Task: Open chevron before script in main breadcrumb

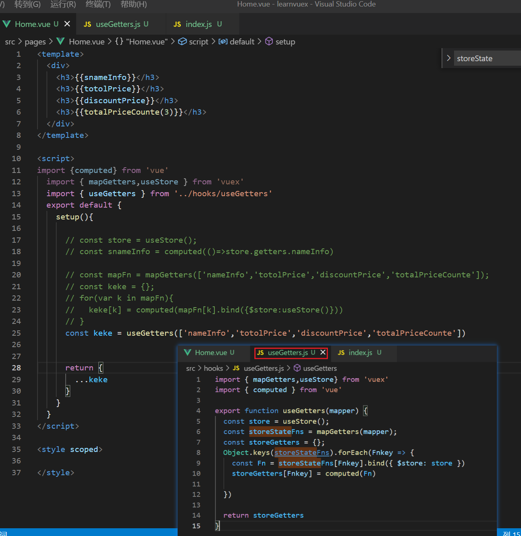Action: click(x=173, y=41)
